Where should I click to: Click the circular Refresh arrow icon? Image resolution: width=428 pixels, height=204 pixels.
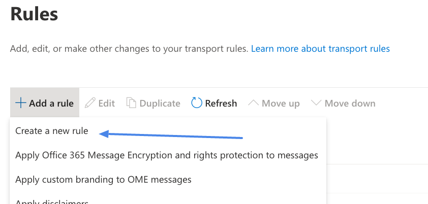[x=197, y=103]
